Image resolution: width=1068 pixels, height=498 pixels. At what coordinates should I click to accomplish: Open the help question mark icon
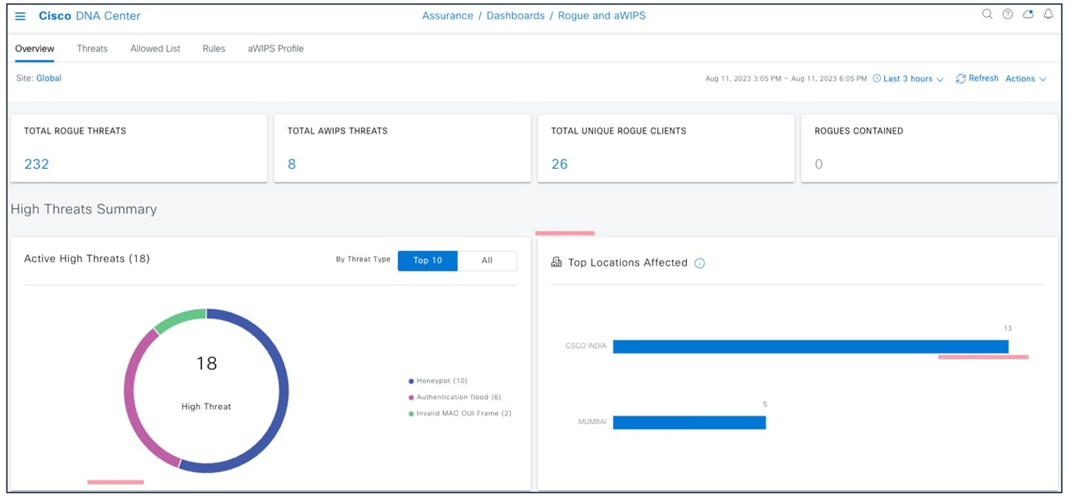click(1007, 14)
